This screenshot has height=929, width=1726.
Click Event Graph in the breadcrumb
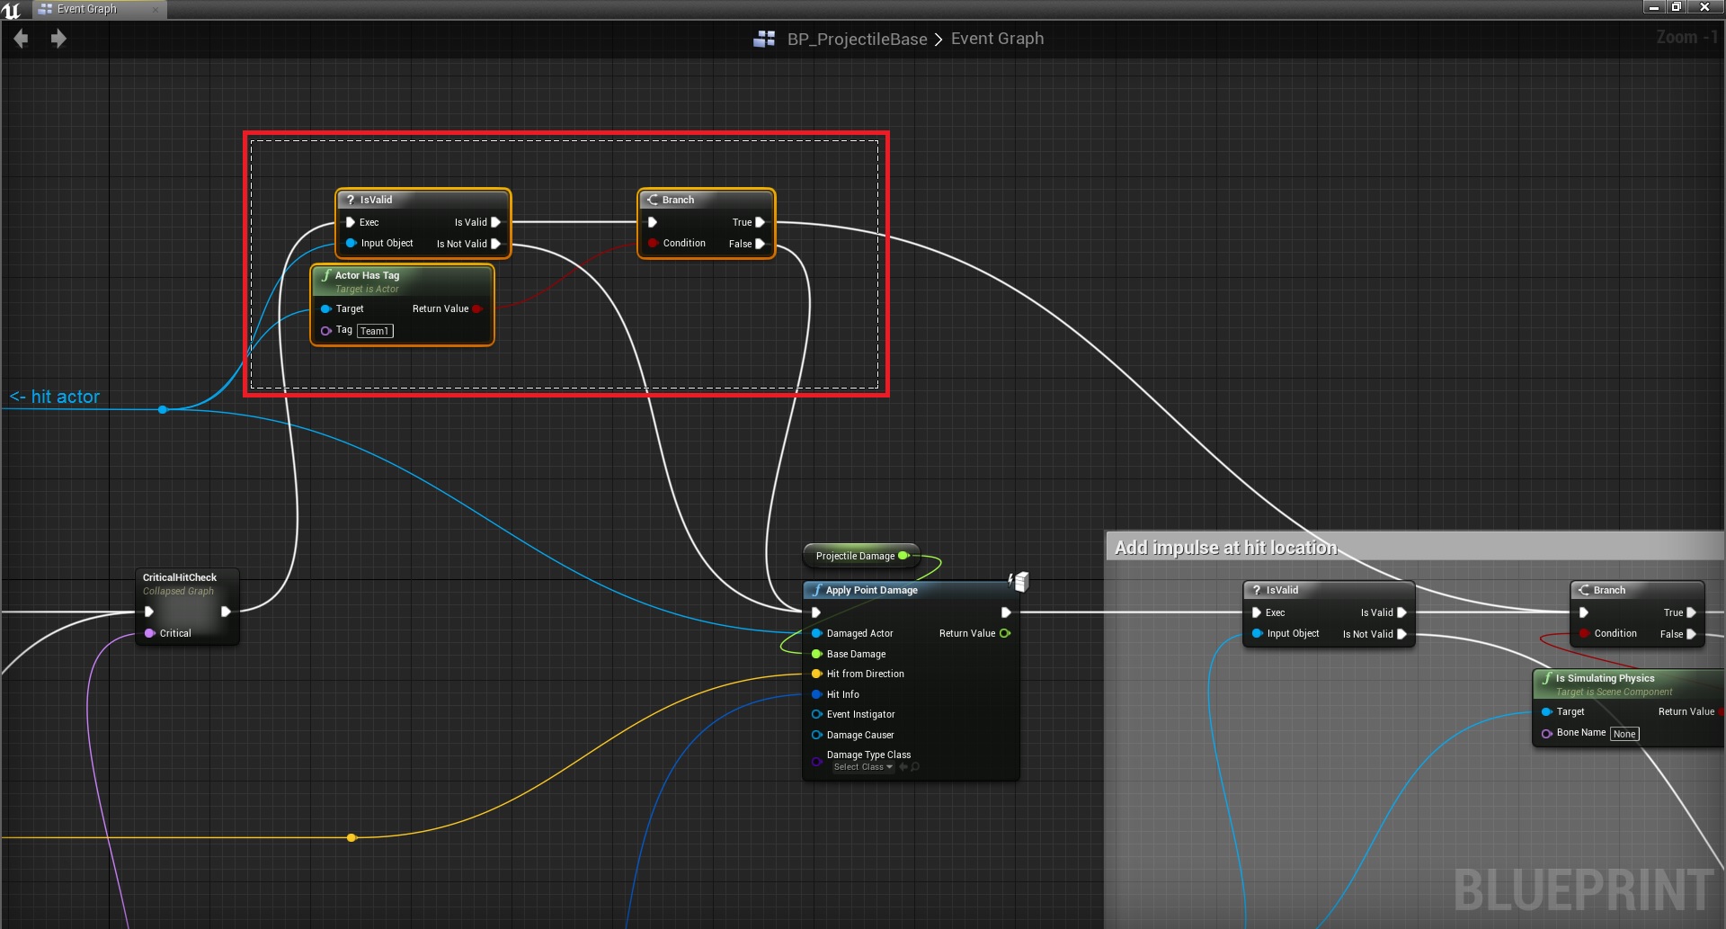[x=997, y=39]
